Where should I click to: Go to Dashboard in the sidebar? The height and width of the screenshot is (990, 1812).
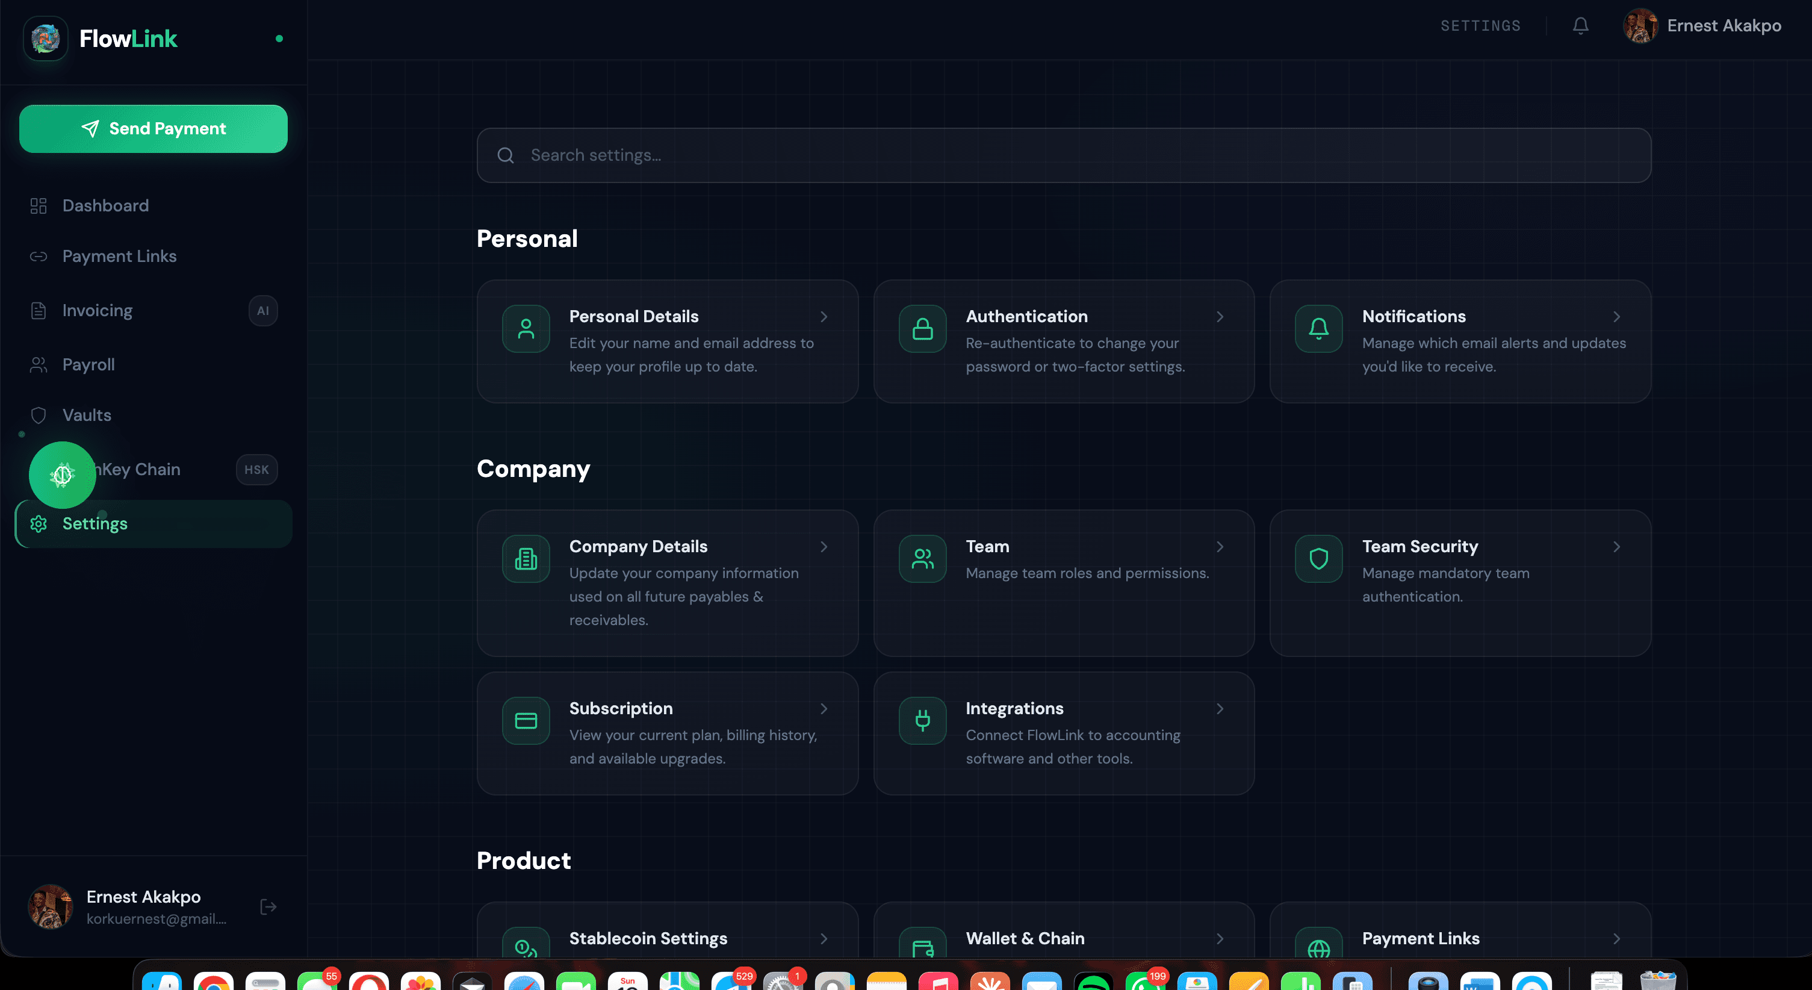coord(154,205)
